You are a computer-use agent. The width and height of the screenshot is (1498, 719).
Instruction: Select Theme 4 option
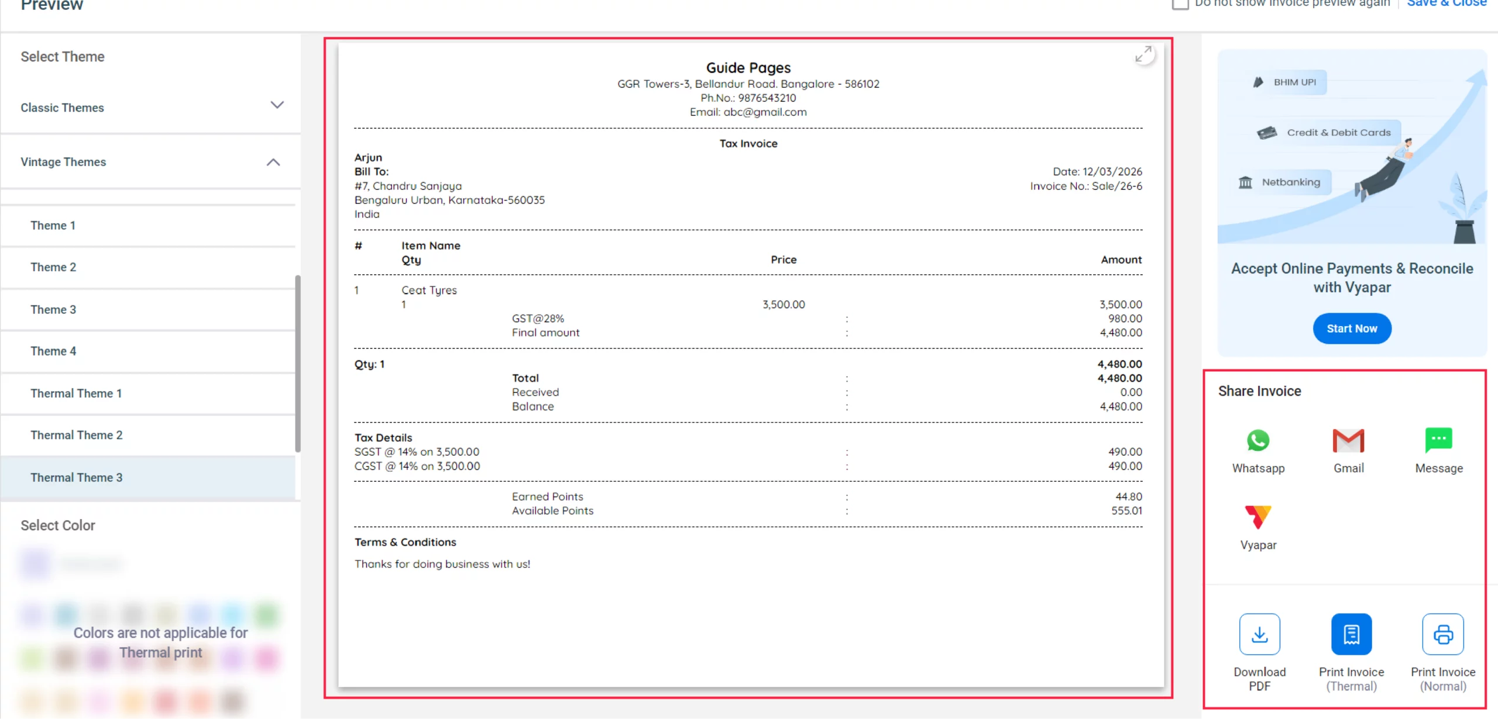click(53, 351)
